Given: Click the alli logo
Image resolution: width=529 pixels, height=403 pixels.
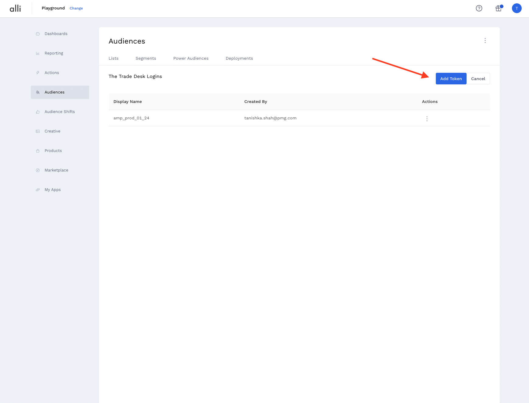Looking at the screenshot, I should (x=15, y=8).
